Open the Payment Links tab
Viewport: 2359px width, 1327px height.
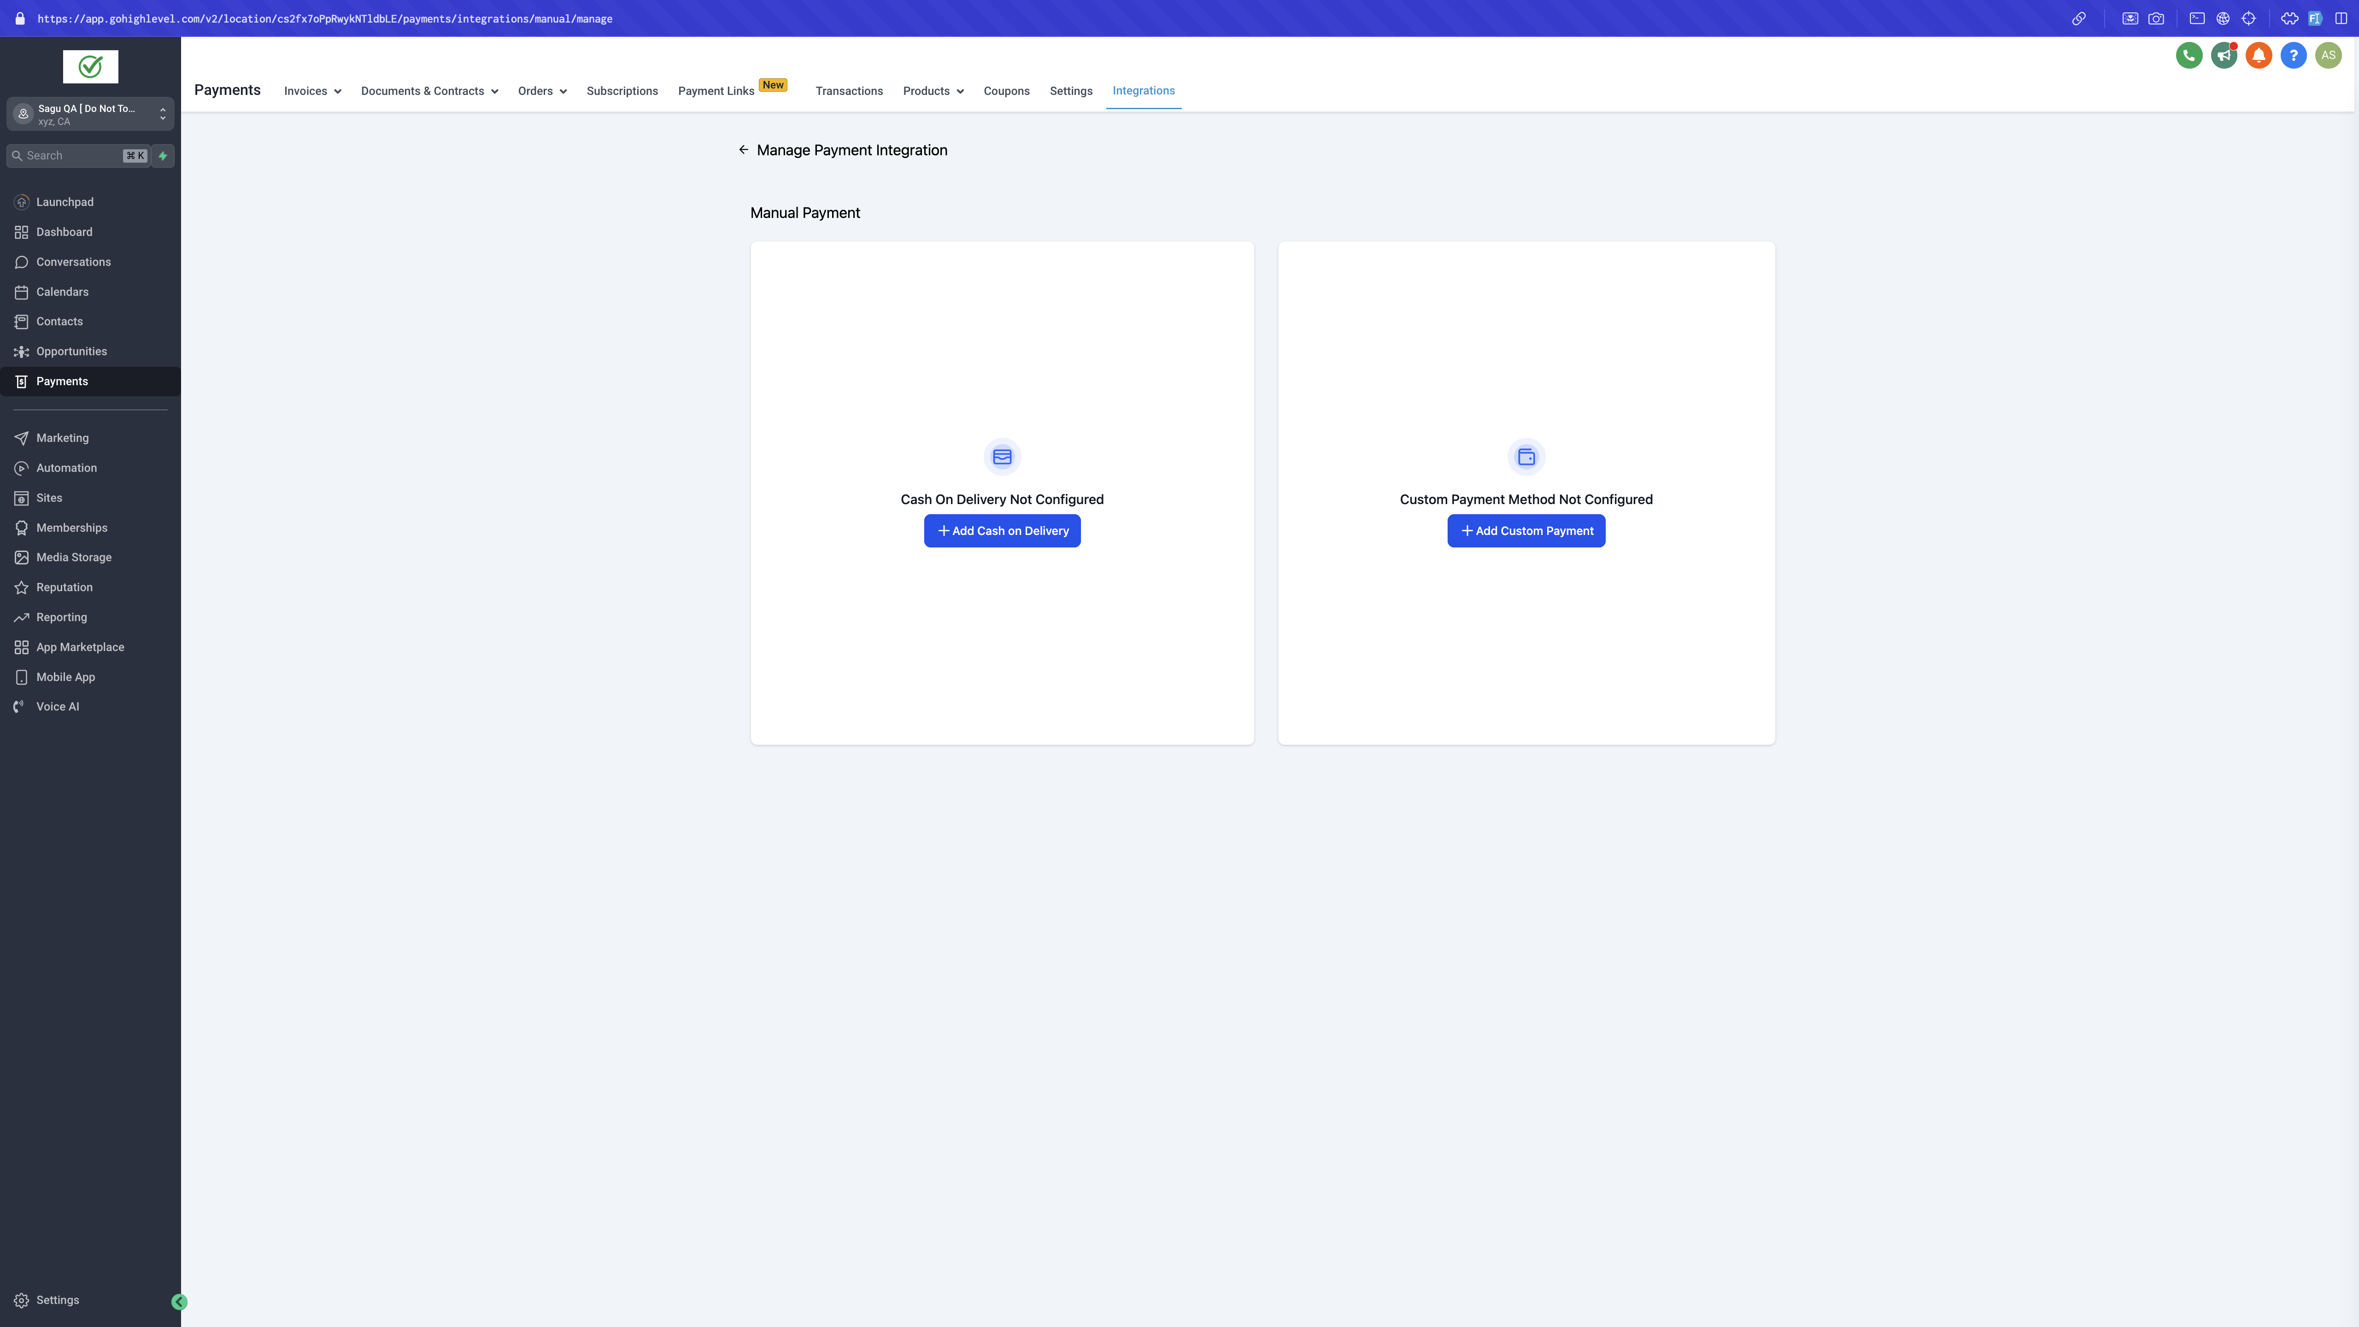716,91
